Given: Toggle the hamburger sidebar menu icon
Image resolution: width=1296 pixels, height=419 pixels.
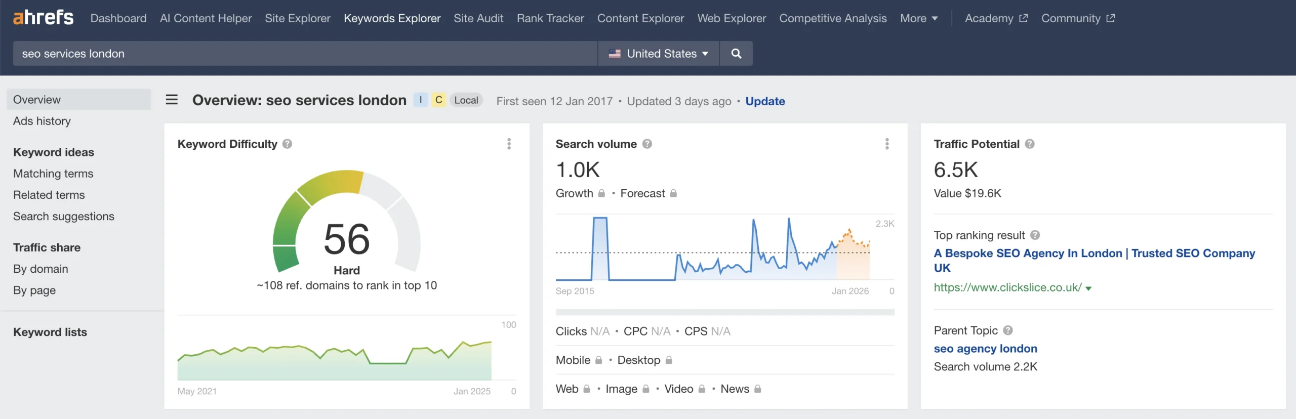Looking at the screenshot, I should (x=172, y=100).
